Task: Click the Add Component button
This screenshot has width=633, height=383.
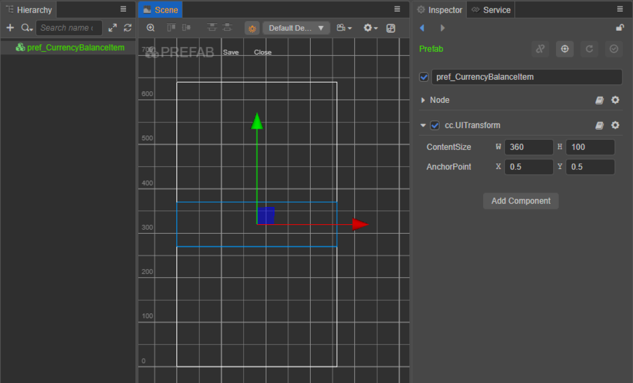Action: click(x=521, y=201)
